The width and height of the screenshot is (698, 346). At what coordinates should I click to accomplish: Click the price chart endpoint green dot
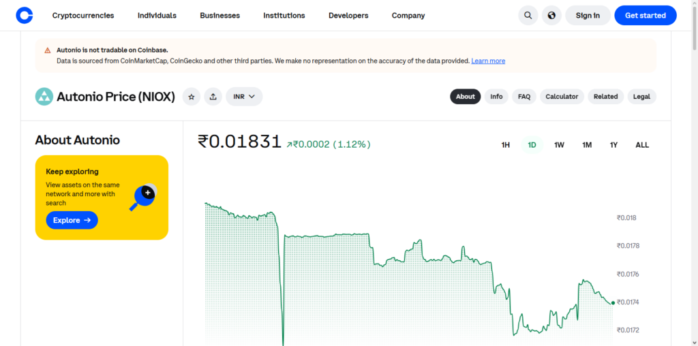tap(613, 303)
